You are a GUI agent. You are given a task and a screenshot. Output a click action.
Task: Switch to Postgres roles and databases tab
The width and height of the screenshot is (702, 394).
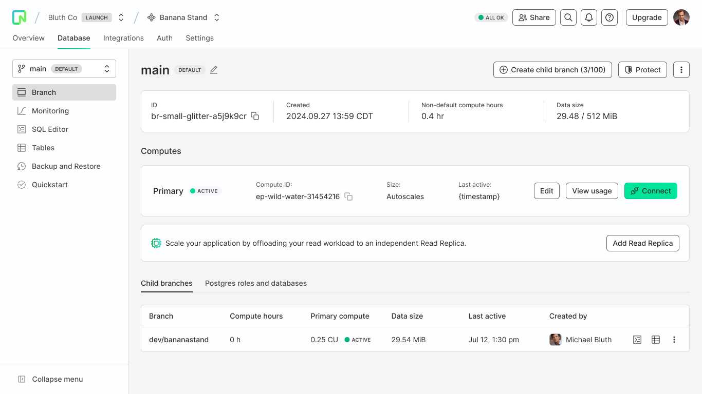click(255, 283)
